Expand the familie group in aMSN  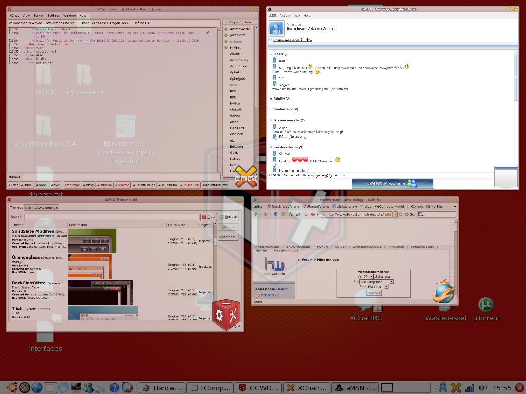[x=271, y=98]
